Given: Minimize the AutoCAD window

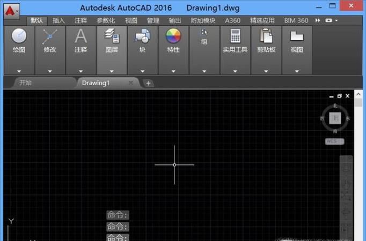Looking at the screenshot, I should click(x=319, y=7).
